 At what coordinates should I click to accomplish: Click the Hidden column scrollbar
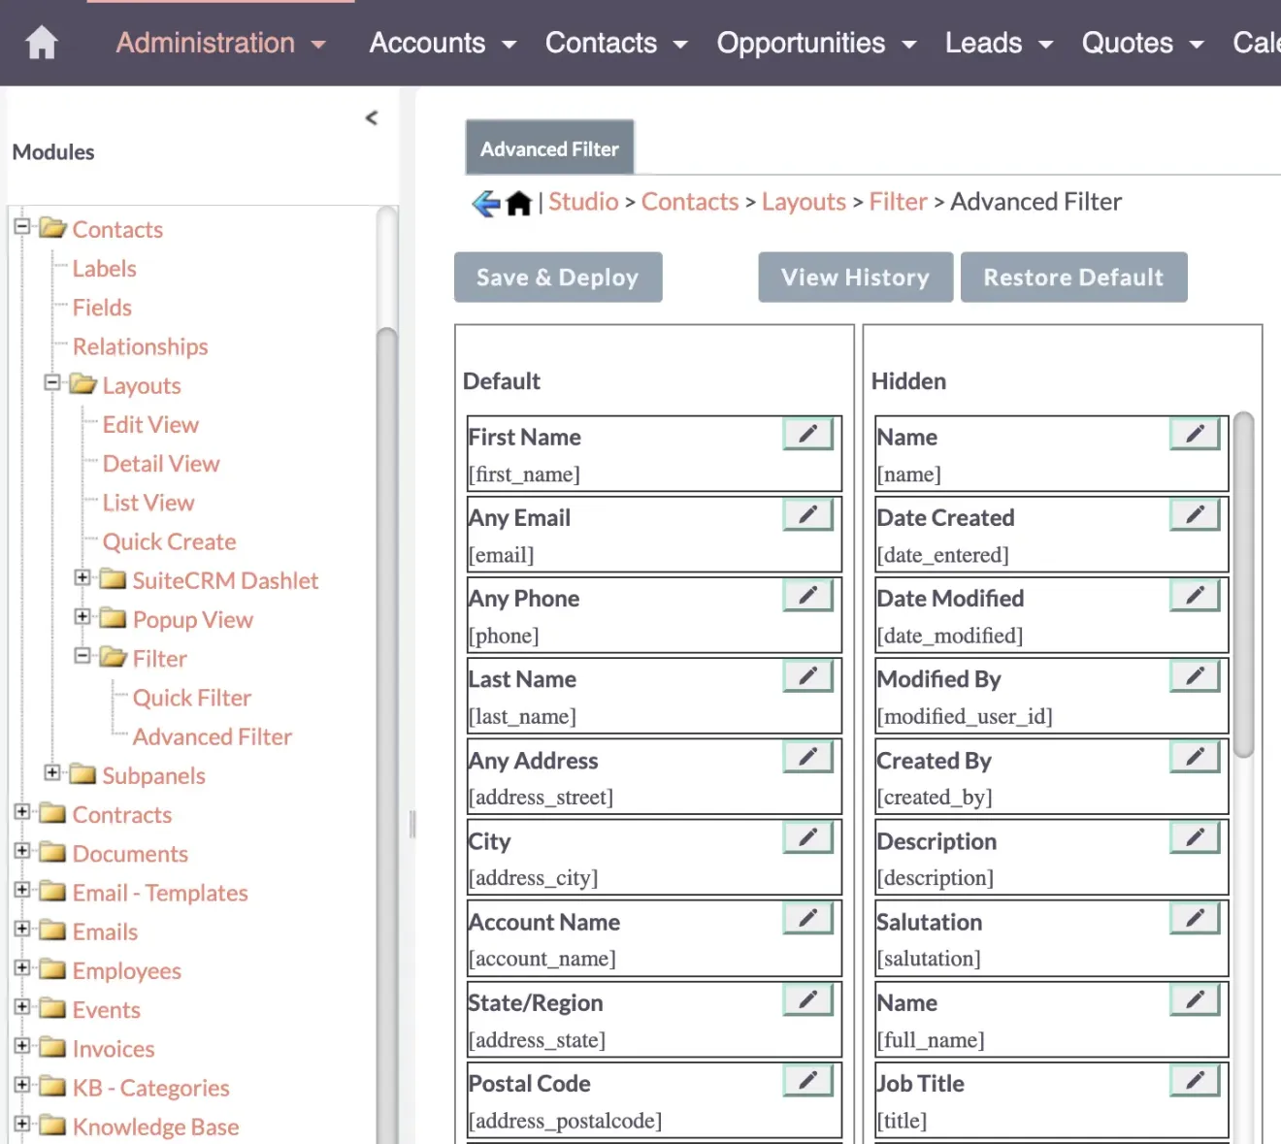pyautogui.click(x=1243, y=584)
